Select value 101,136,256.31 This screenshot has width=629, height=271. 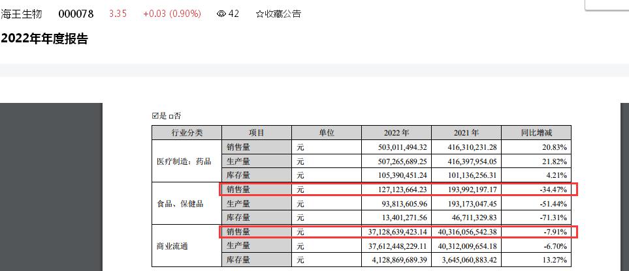pyautogui.click(x=472, y=175)
